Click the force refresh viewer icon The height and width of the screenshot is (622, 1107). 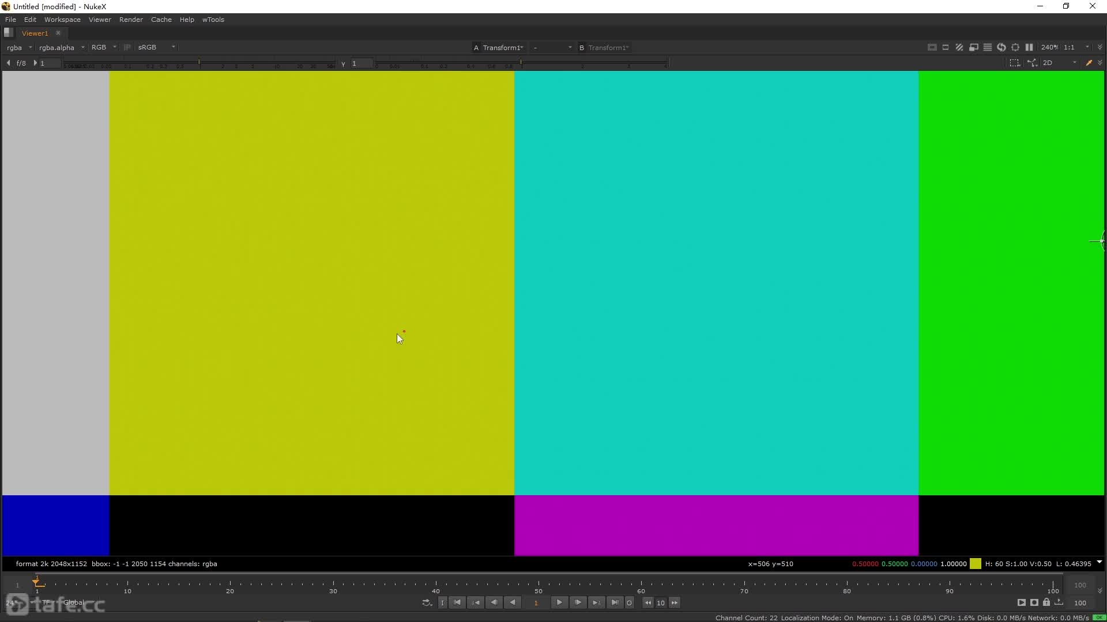[1001, 47]
